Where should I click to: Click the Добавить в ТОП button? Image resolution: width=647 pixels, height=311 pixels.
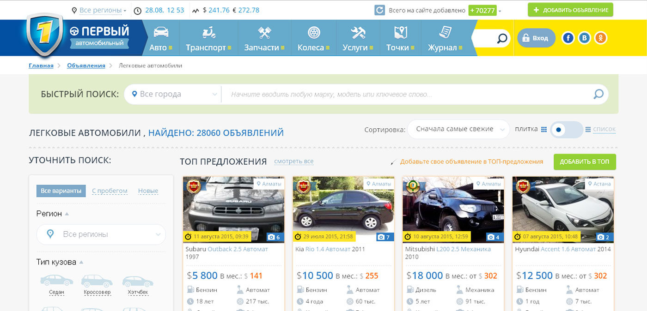[x=585, y=162]
